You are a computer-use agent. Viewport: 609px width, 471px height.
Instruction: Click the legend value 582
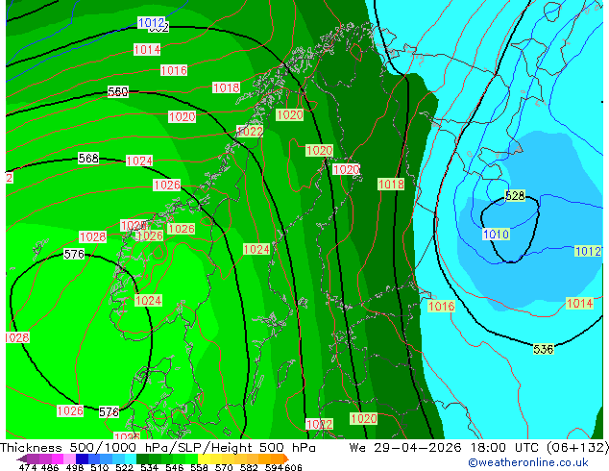[249, 467]
